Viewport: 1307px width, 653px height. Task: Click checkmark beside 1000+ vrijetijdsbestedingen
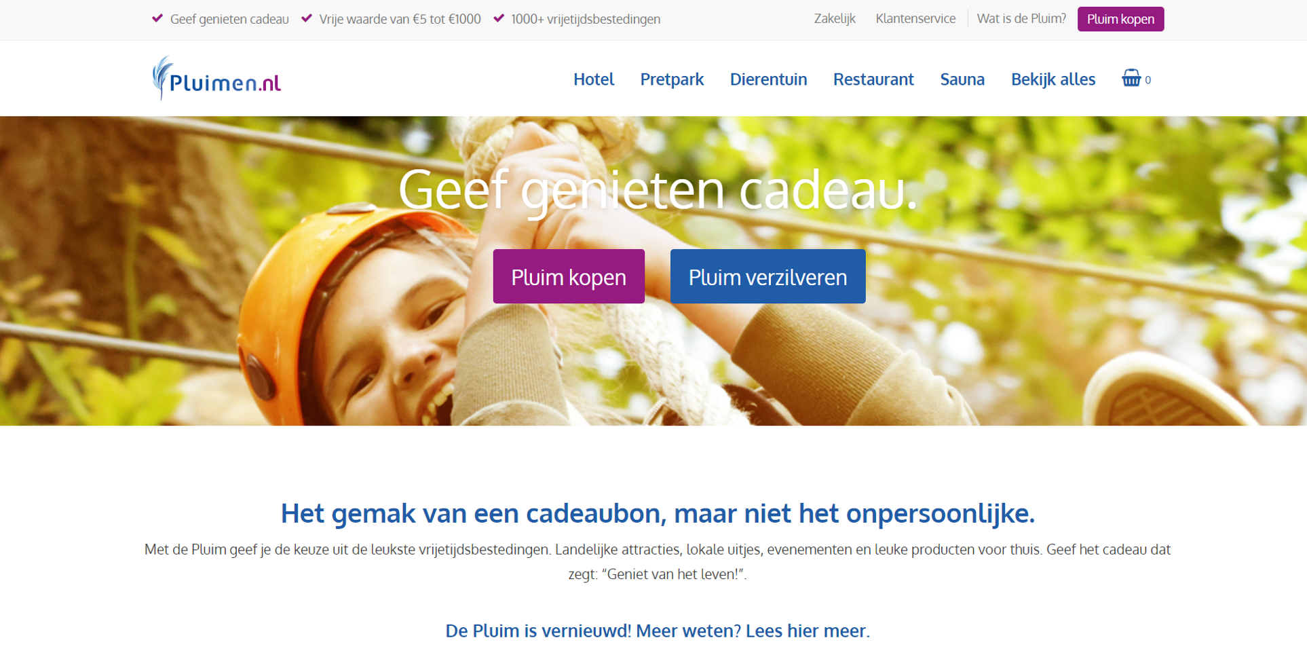[499, 18]
